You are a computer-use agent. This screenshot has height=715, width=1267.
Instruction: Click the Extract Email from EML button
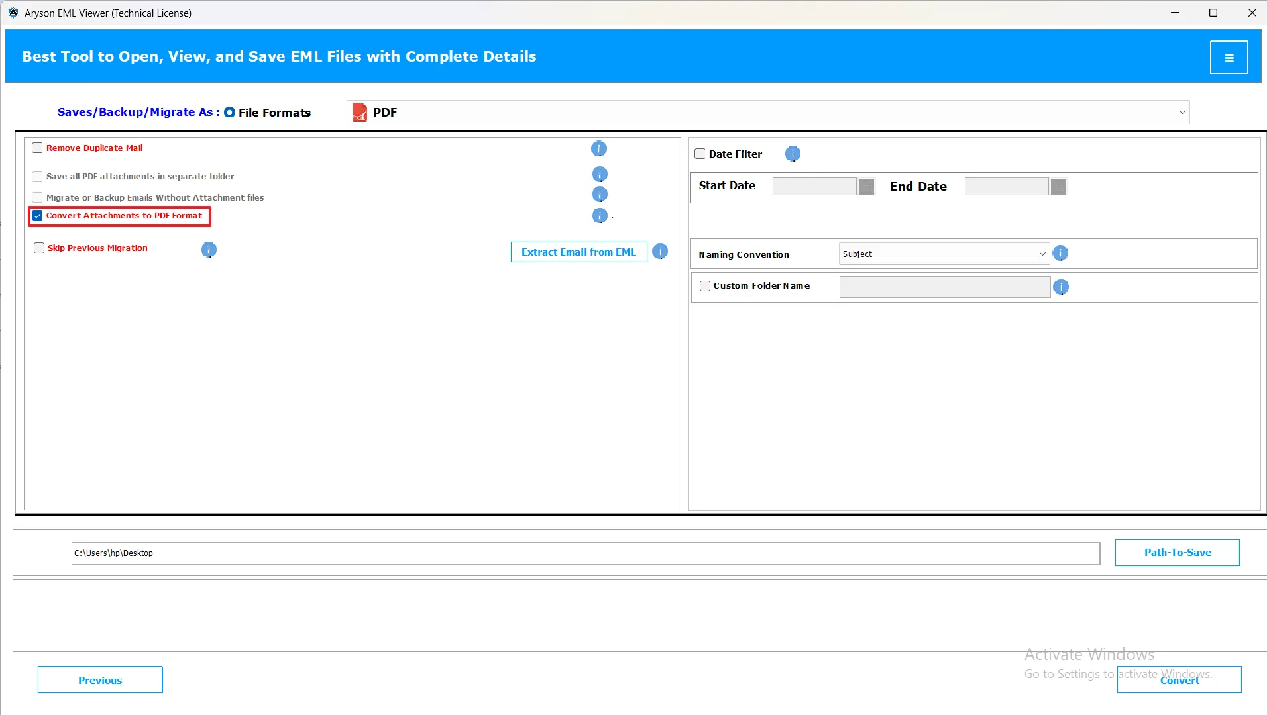(578, 252)
